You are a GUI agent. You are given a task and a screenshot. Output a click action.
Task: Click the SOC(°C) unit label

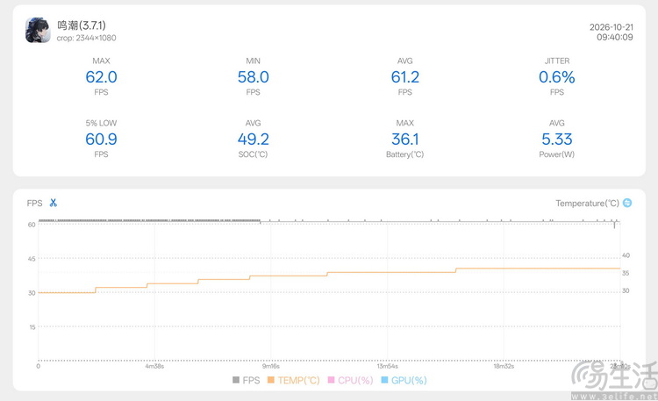[x=253, y=154]
